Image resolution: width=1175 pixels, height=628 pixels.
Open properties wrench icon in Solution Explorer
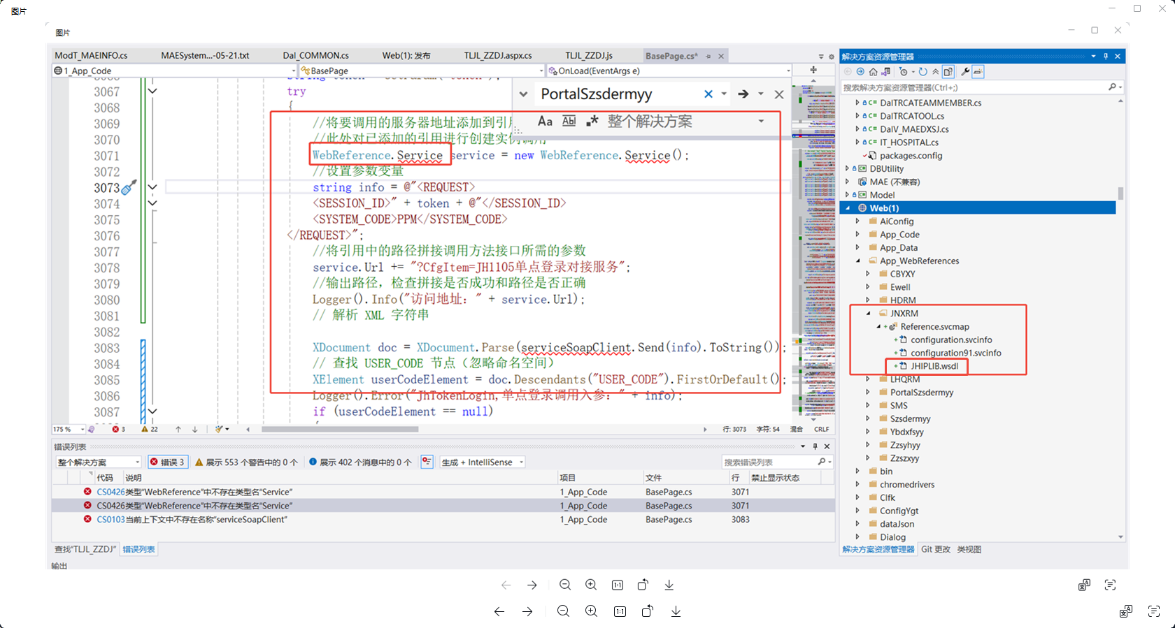tap(965, 72)
